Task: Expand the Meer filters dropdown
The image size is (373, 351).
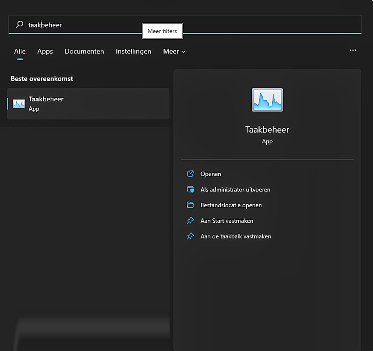Action: pyautogui.click(x=174, y=51)
